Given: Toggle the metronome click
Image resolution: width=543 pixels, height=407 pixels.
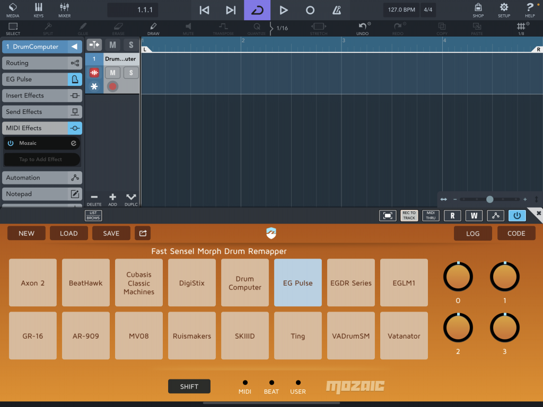Looking at the screenshot, I should pos(337,10).
